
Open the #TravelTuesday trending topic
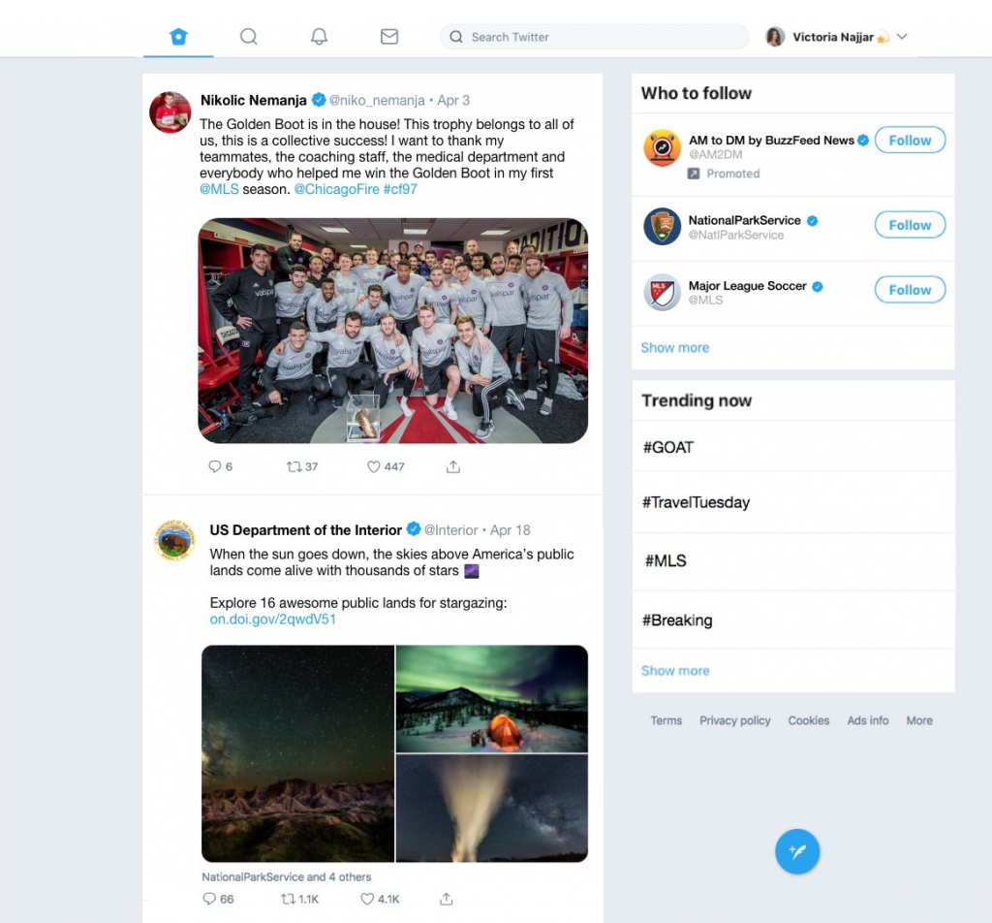pos(793,502)
